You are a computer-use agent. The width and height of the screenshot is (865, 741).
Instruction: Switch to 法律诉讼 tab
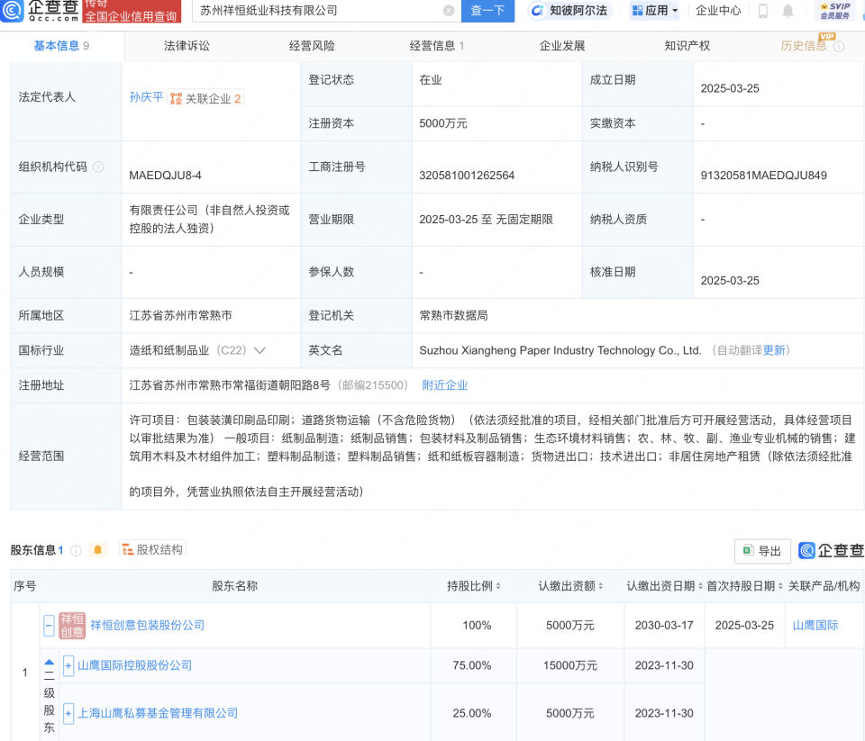pos(187,46)
